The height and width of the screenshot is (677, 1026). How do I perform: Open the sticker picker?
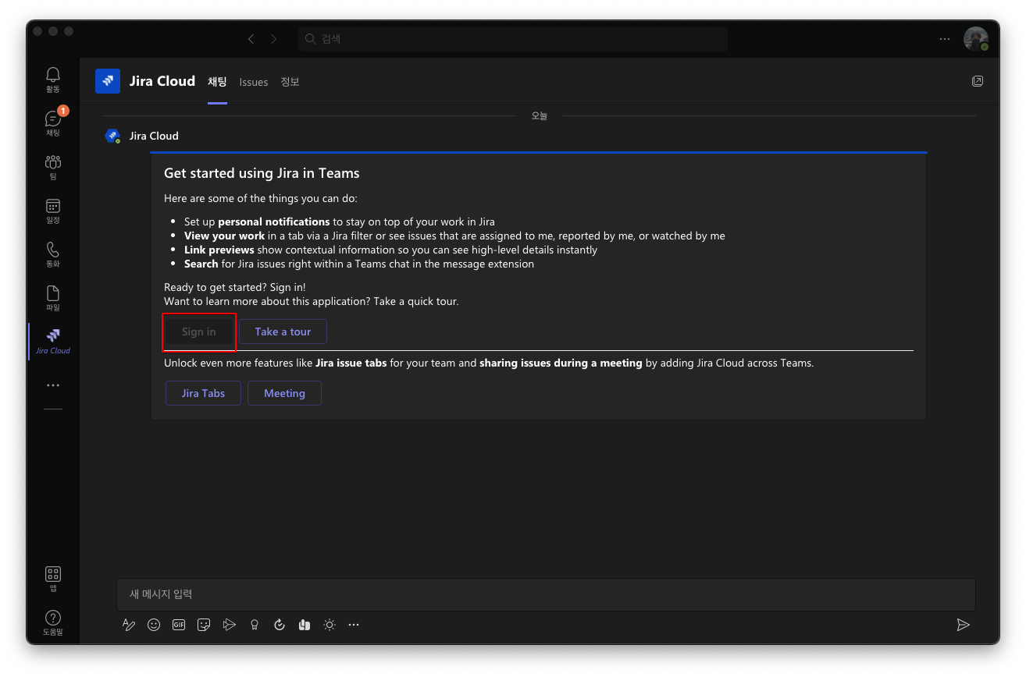pyautogui.click(x=204, y=625)
